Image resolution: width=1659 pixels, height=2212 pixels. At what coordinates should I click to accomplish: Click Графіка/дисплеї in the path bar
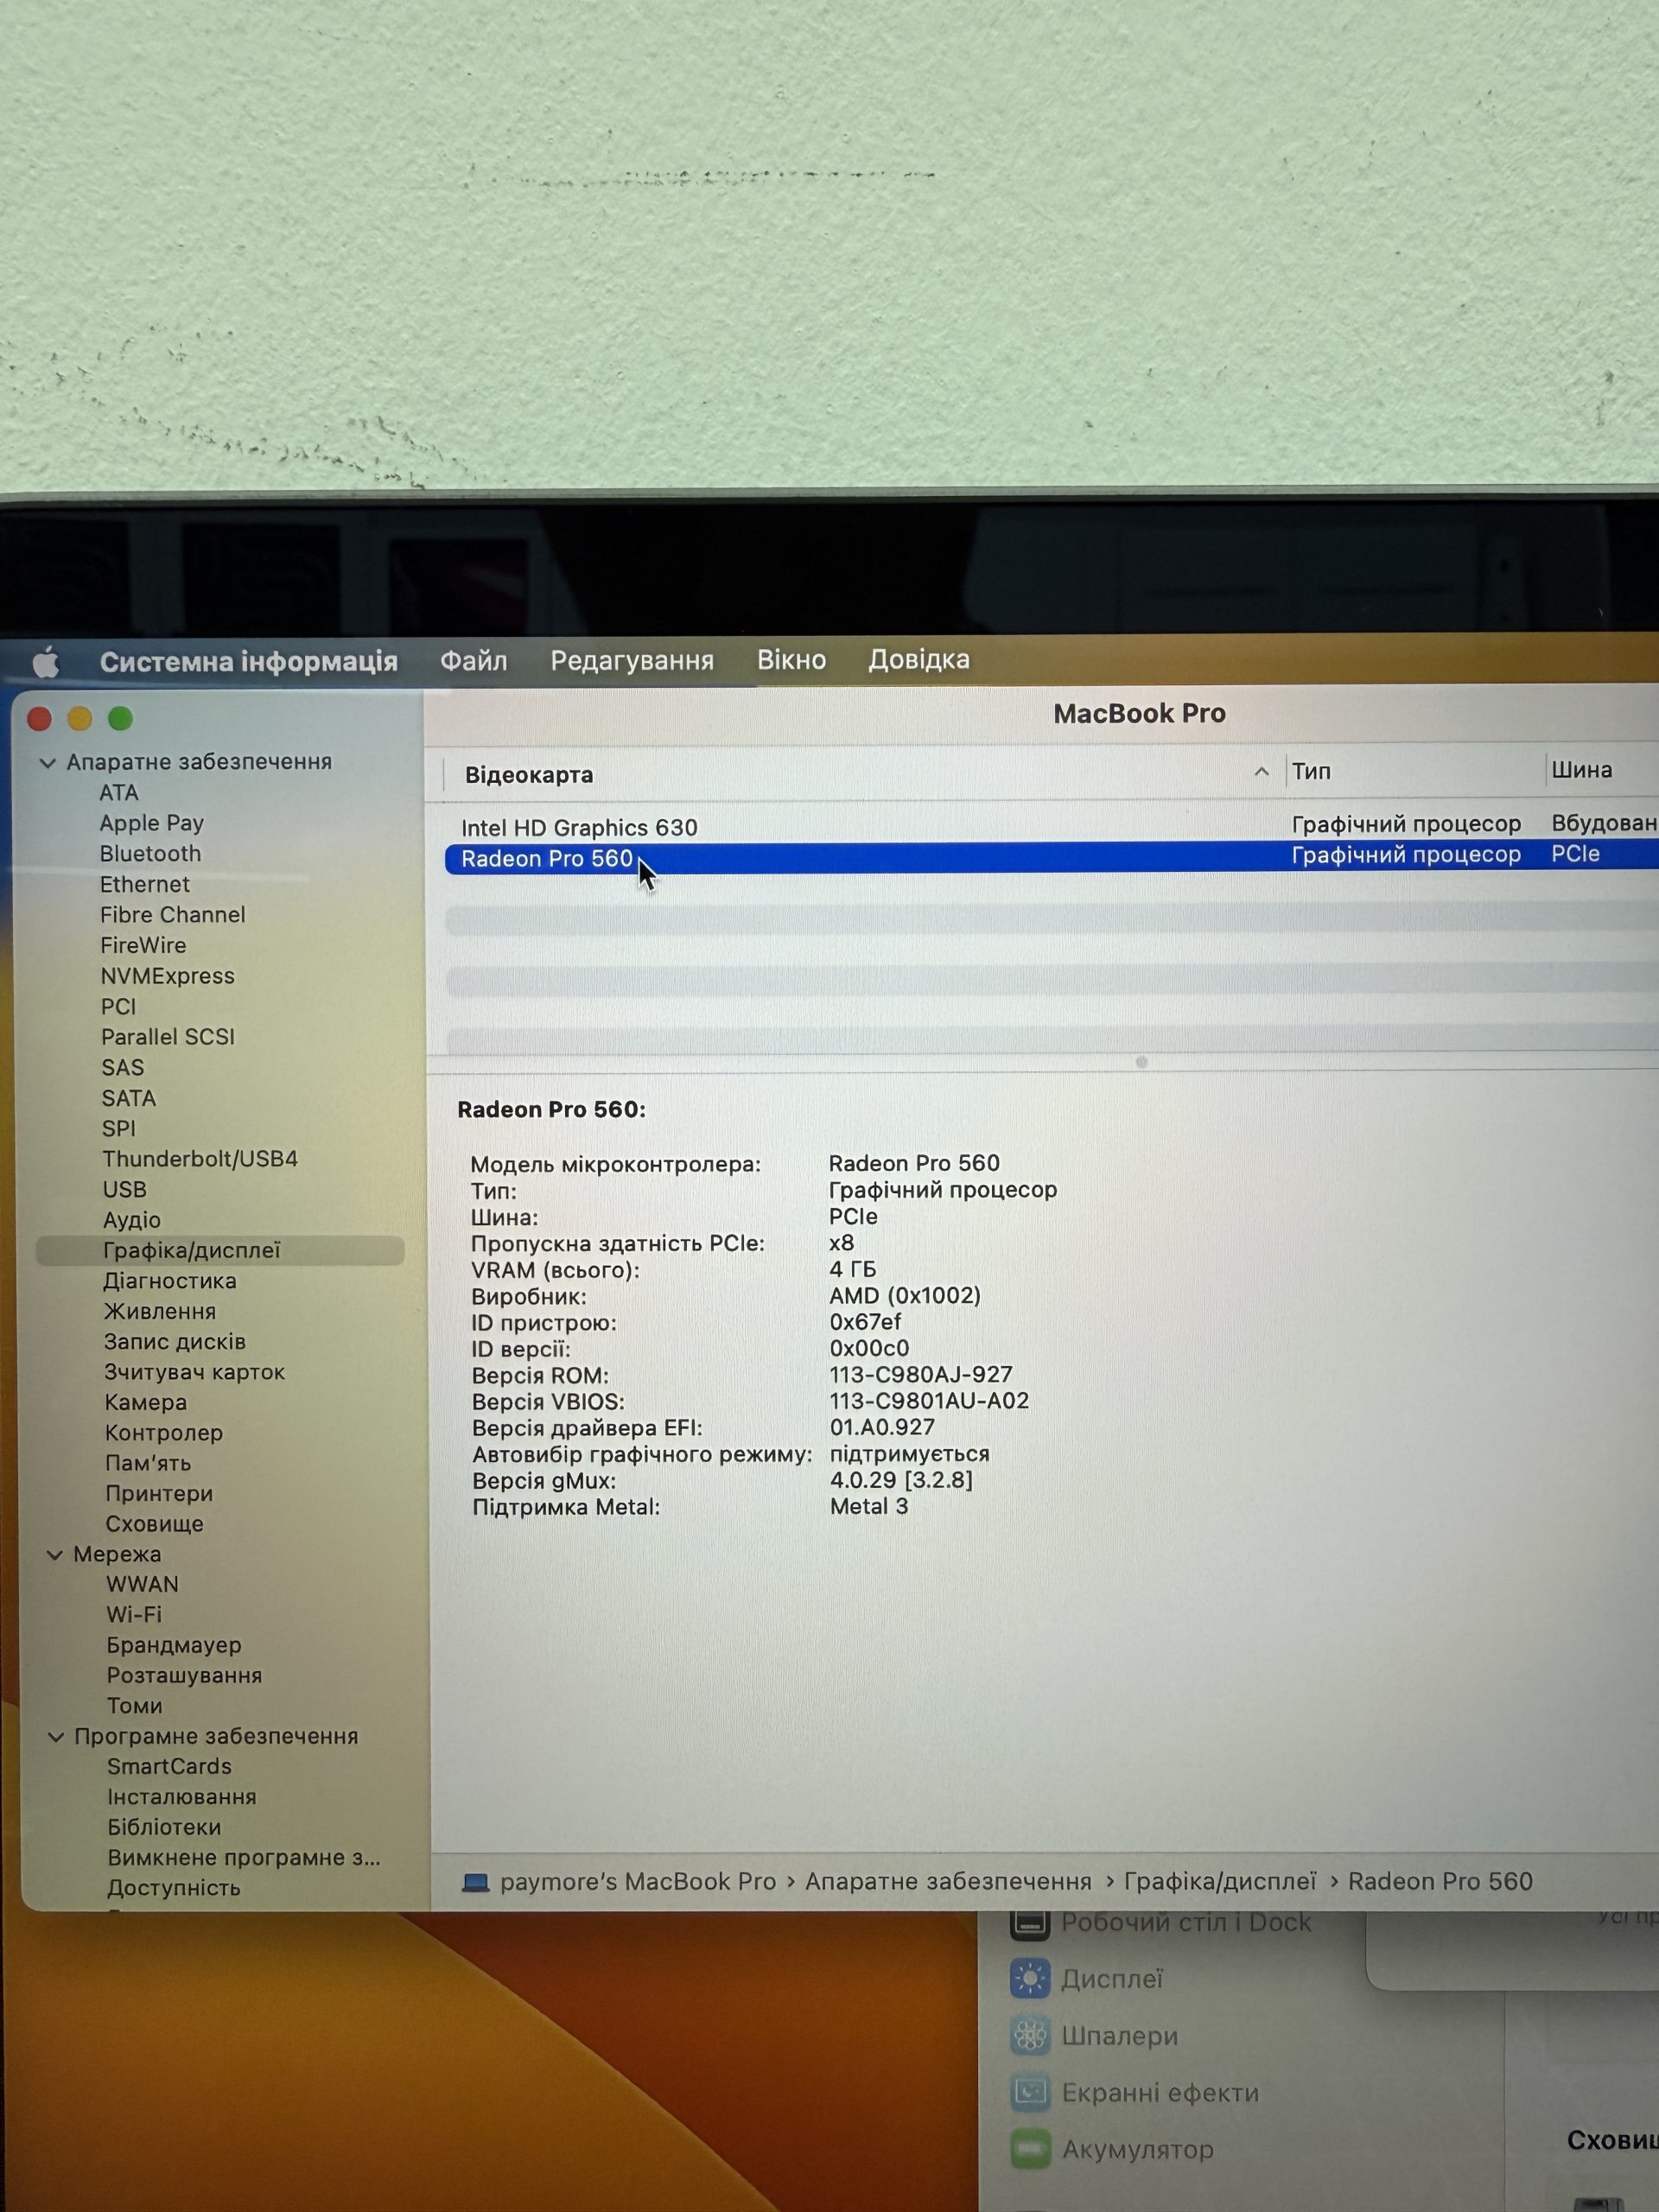(1220, 1882)
